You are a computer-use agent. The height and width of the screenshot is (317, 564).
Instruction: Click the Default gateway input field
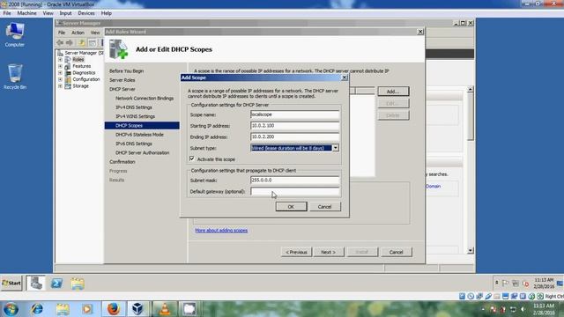coord(294,192)
